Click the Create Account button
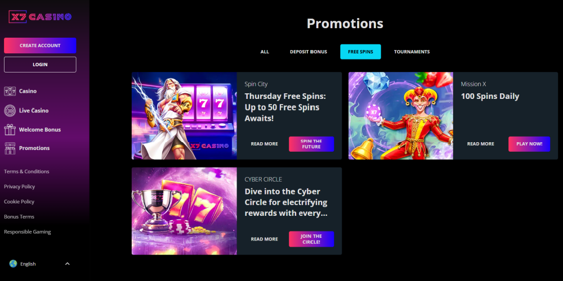This screenshot has width=563, height=281. 40,46
